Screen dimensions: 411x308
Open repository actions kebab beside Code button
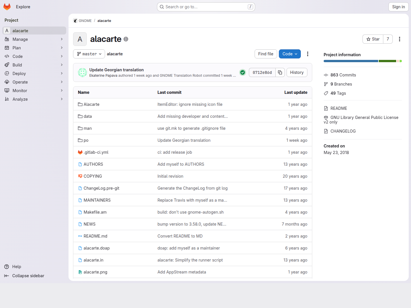tap(308, 54)
